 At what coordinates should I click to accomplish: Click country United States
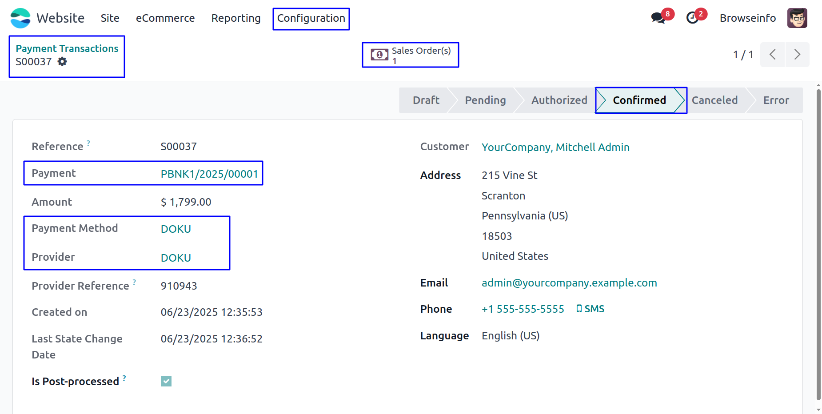pos(515,256)
